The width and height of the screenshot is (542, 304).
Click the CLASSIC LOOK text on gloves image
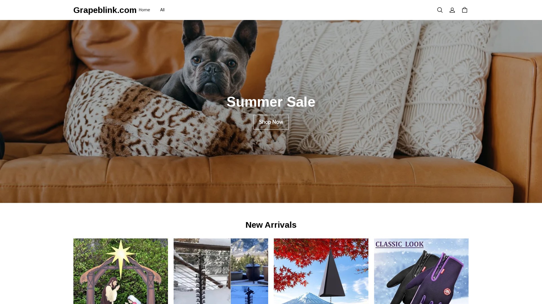coord(399,244)
